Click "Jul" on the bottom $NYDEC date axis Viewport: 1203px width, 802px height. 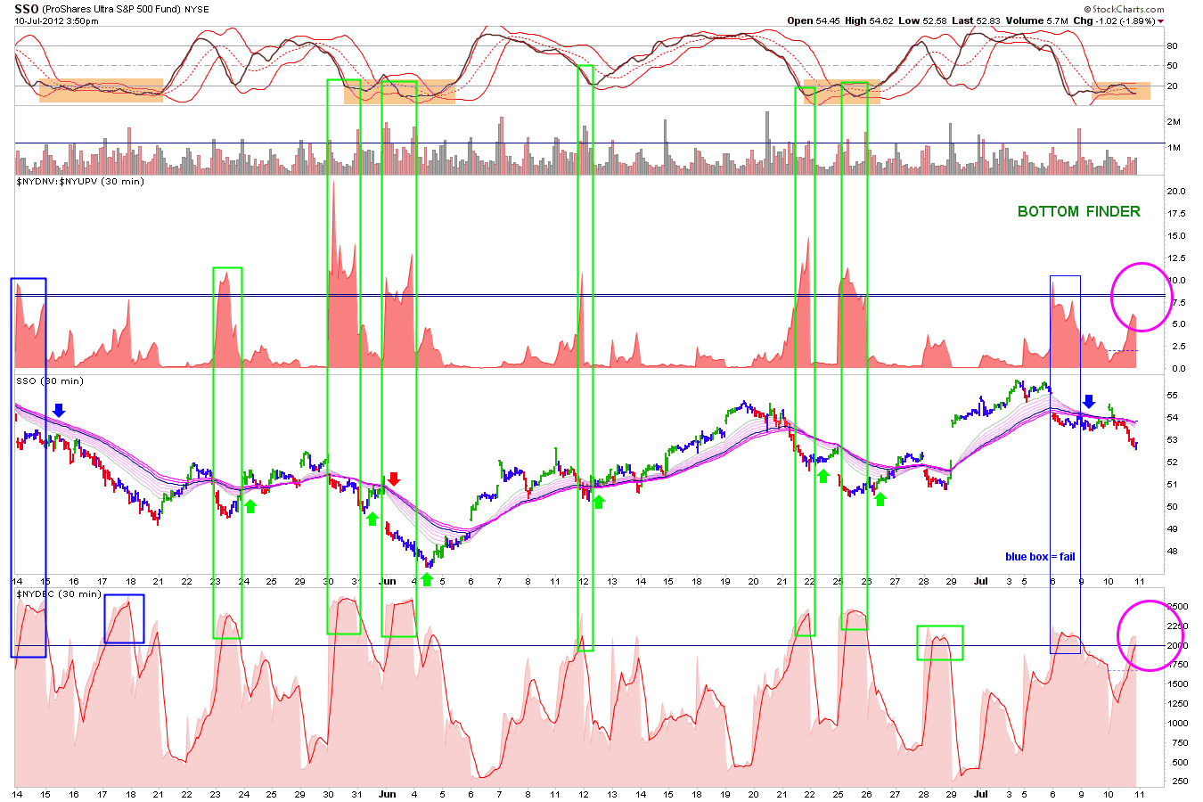coord(980,793)
